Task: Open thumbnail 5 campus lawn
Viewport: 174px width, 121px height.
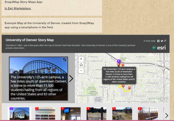Action: click(122, 113)
